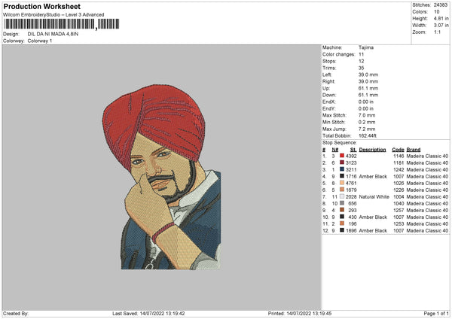Image resolution: width=452 pixels, height=319 pixels.
Task: Click the 'Stop Sequence:' label
Action: point(340,143)
